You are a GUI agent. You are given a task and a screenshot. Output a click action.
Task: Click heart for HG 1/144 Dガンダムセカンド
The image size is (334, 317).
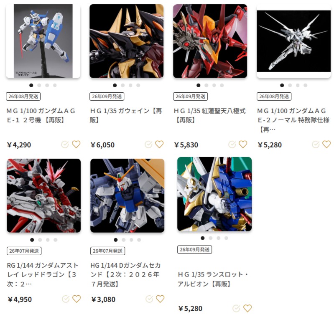click(x=160, y=299)
